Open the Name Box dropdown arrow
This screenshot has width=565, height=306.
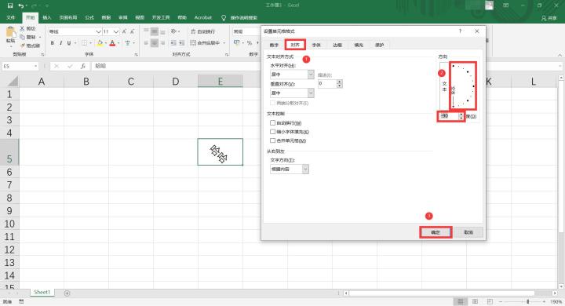35,67
